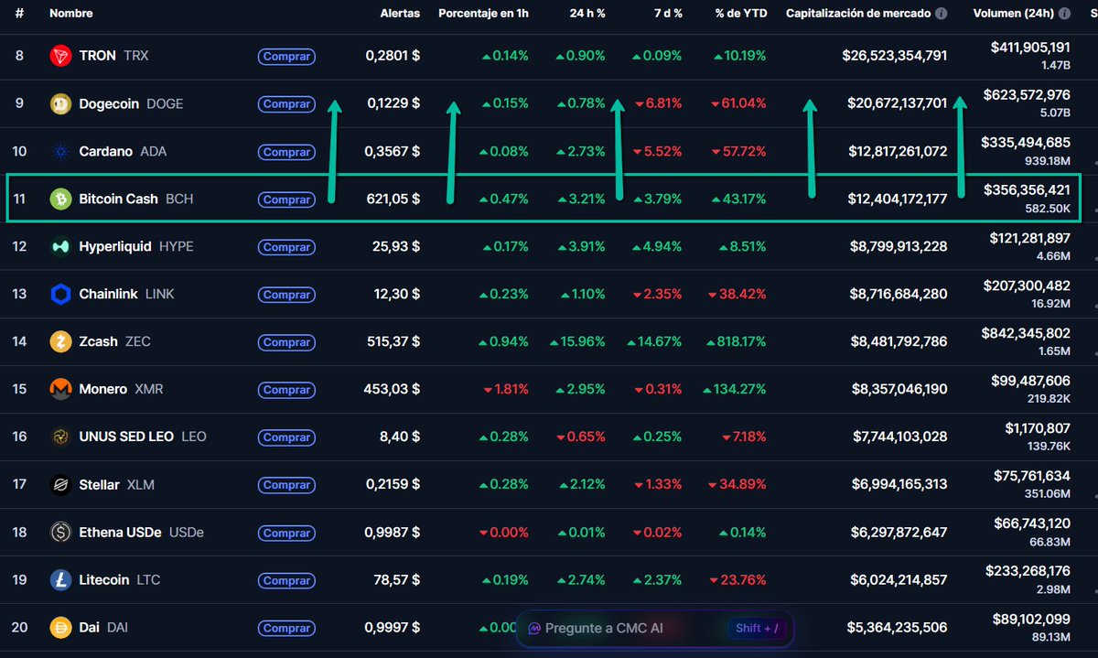Viewport: 1098px width, 658px height.
Task: Open the TRON TRX name link
Action: coord(113,56)
